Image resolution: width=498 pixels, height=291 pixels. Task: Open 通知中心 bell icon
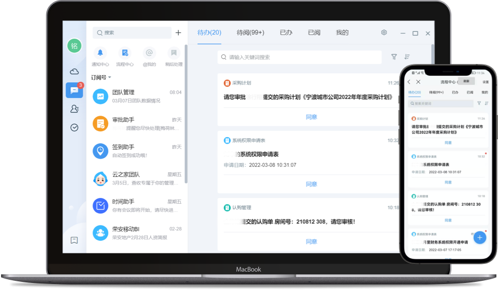100,53
